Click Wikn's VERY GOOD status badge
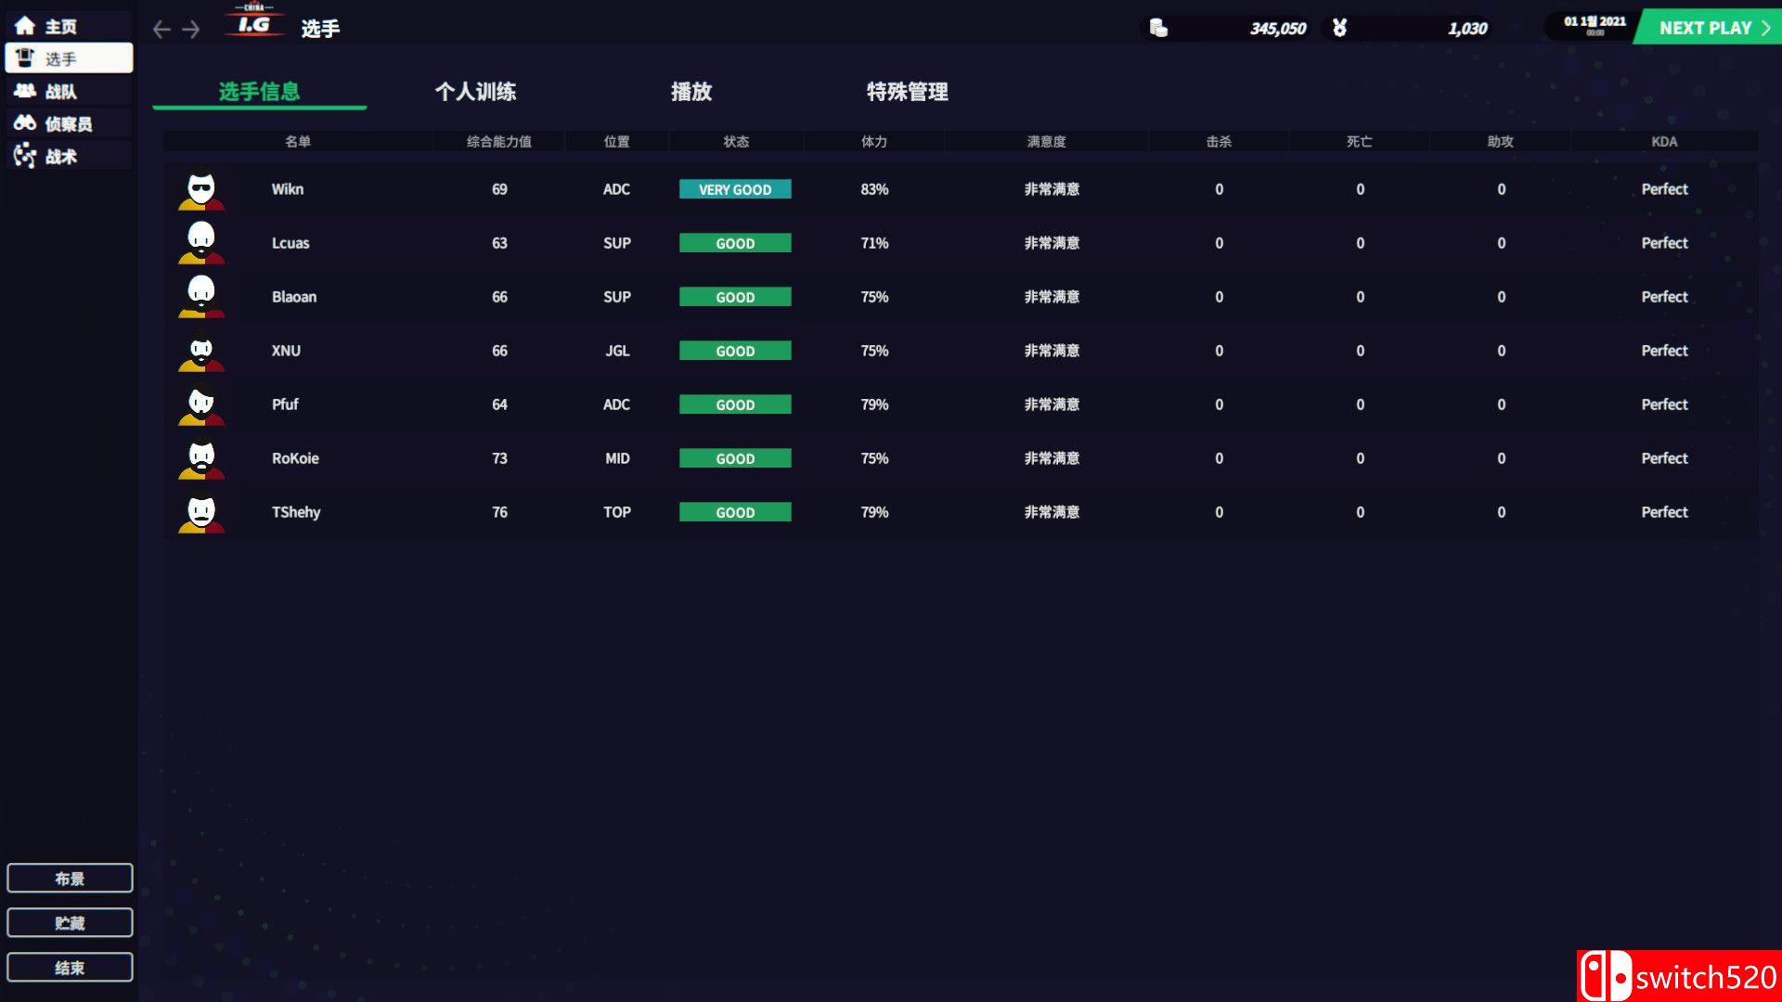The image size is (1782, 1002). [x=734, y=188]
